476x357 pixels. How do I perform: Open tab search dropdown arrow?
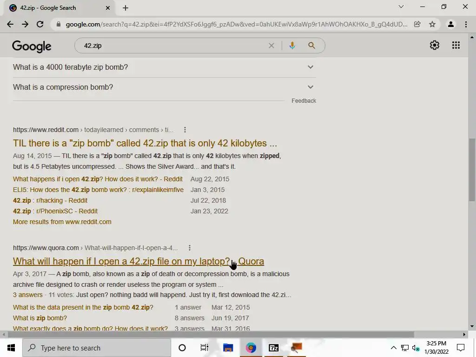(x=401, y=7)
